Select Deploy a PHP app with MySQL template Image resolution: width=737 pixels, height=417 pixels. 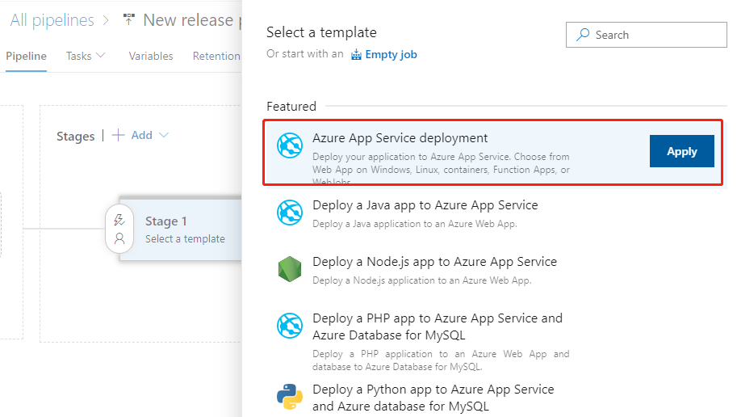[438, 326]
